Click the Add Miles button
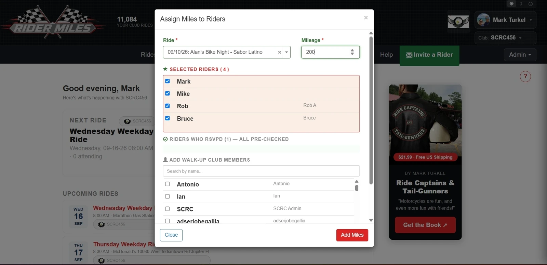547x265 pixels. [352, 235]
